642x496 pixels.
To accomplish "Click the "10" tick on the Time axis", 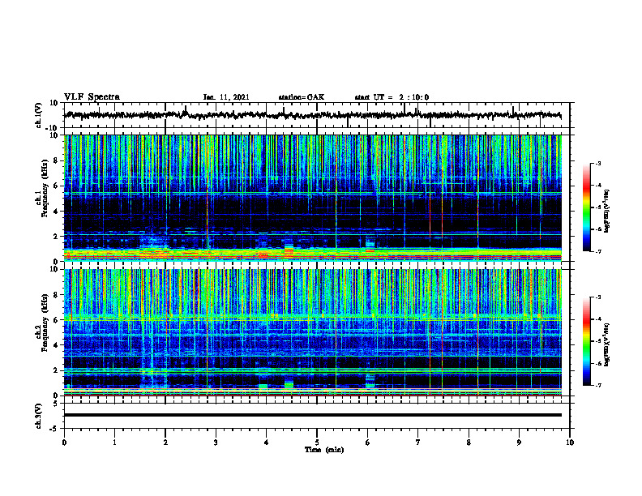I will [x=570, y=443].
